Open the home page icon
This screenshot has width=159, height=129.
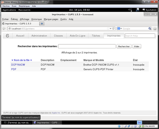[155, 29]
